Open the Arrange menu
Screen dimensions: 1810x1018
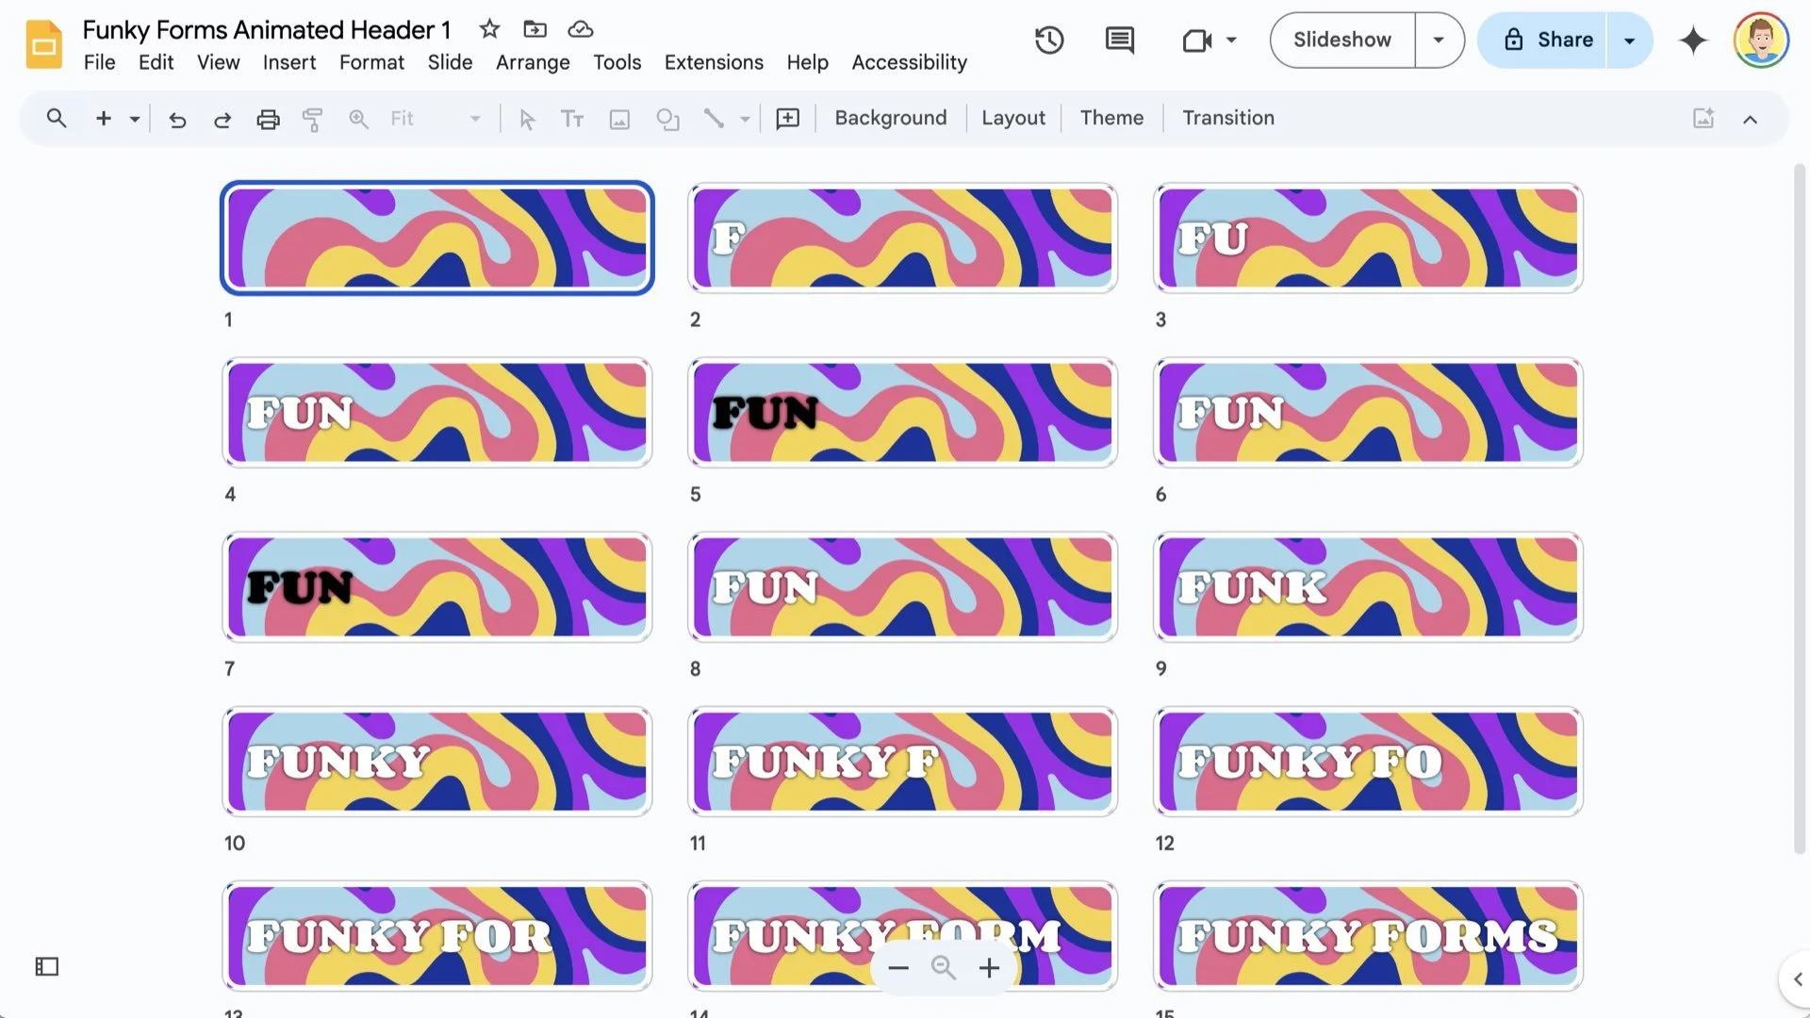point(533,62)
